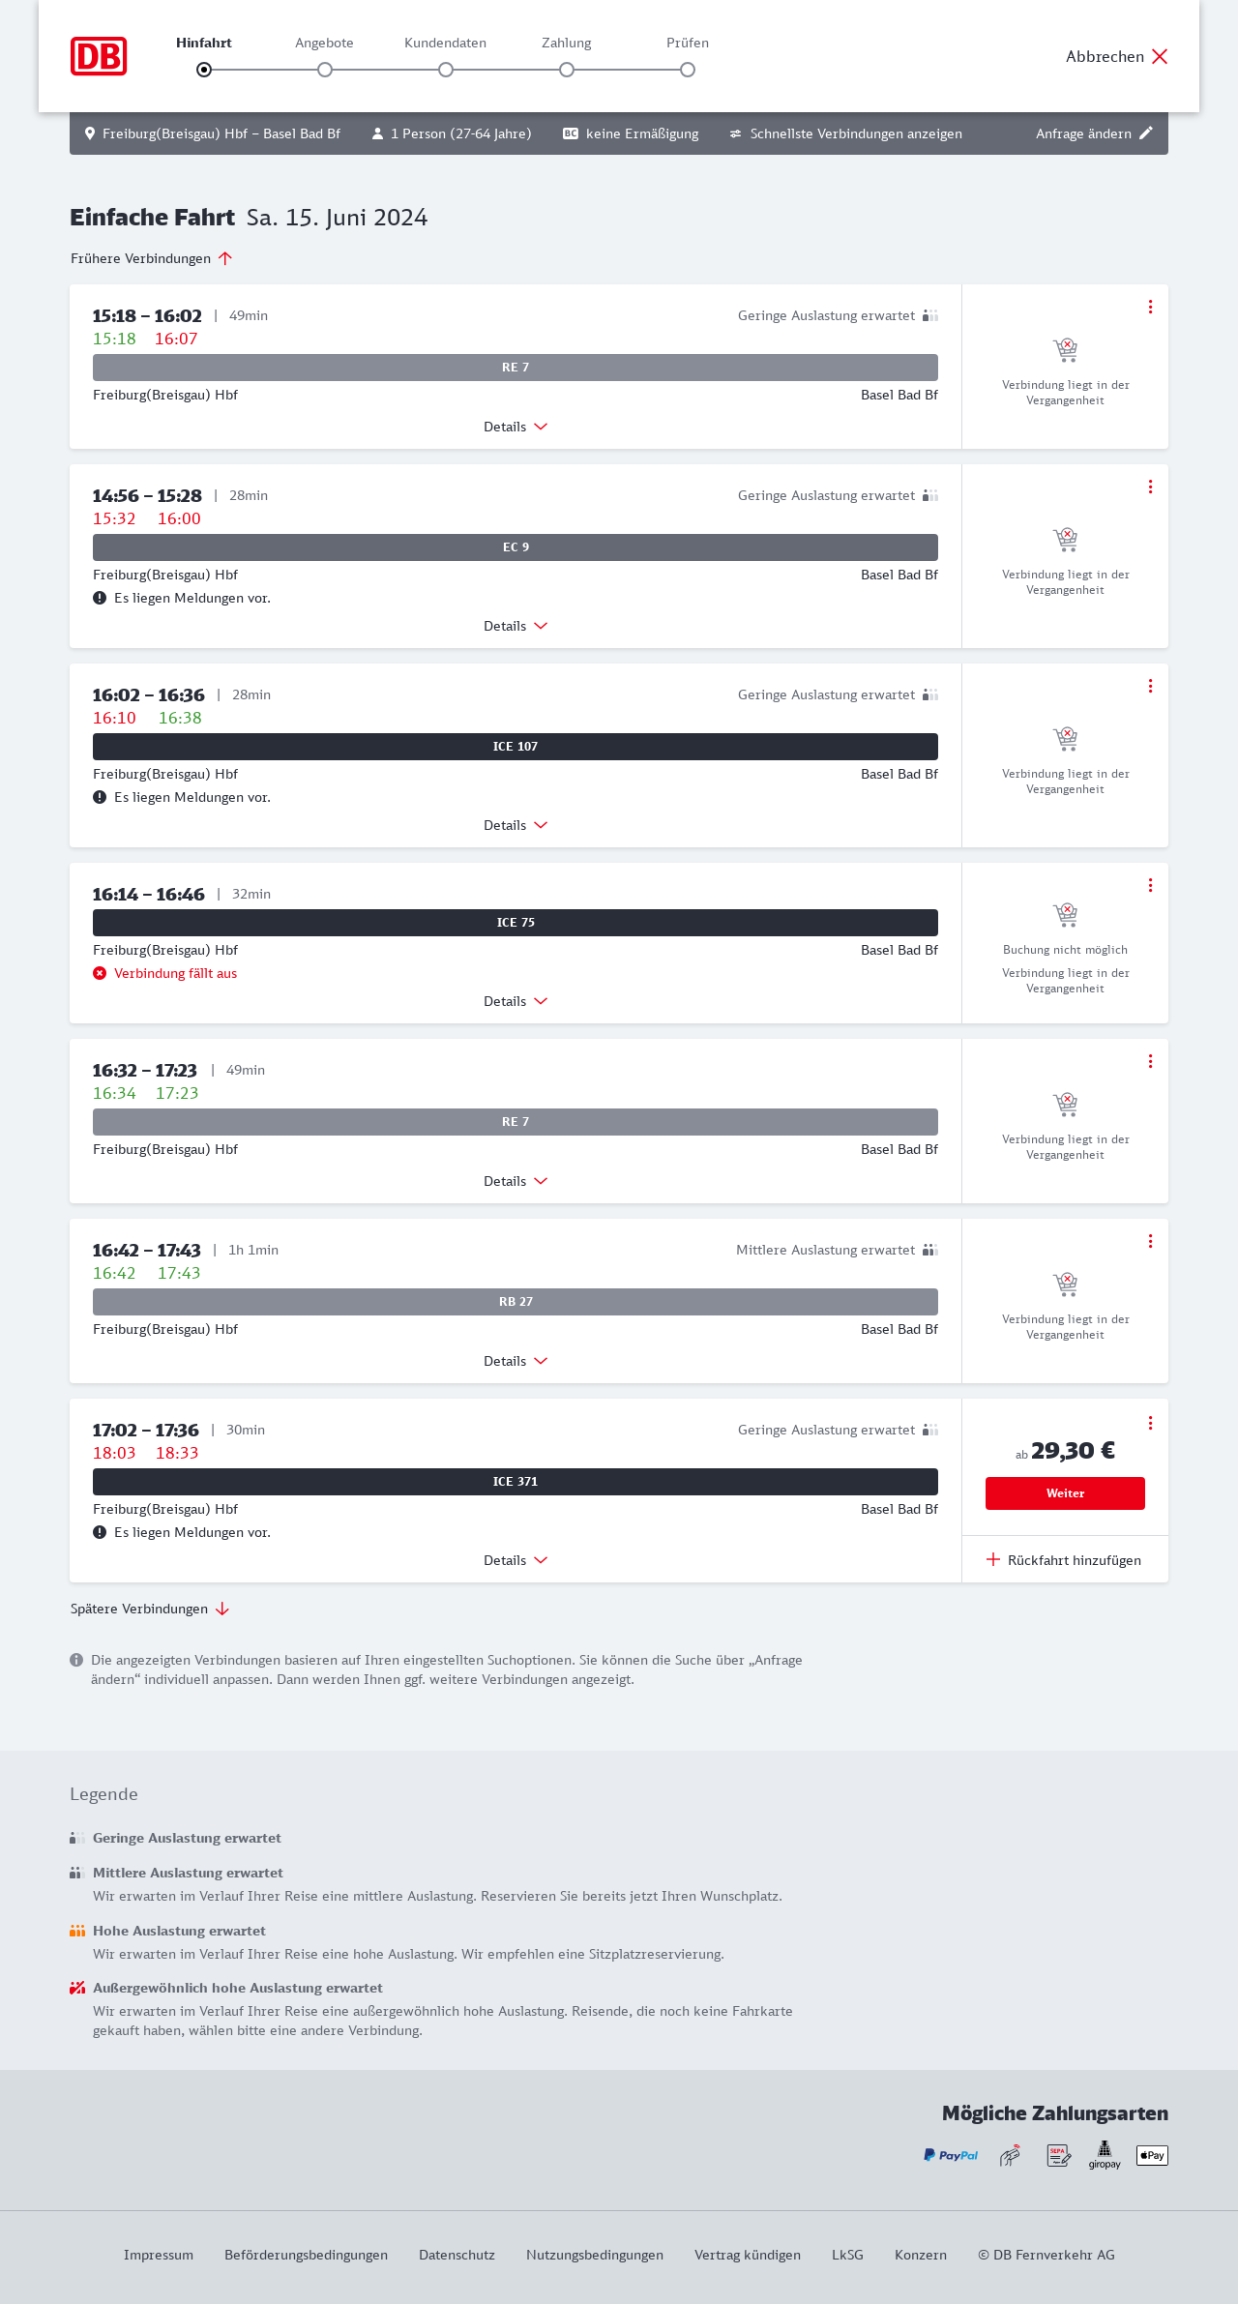Expand Details for ICE 107 connection
Viewport: 1238px width, 2304px height.
tap(516, 825)
